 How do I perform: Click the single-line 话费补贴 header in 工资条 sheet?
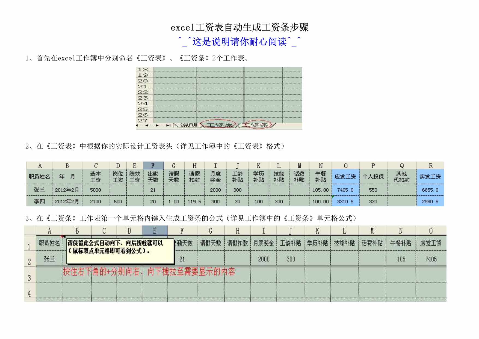[372, 243]
